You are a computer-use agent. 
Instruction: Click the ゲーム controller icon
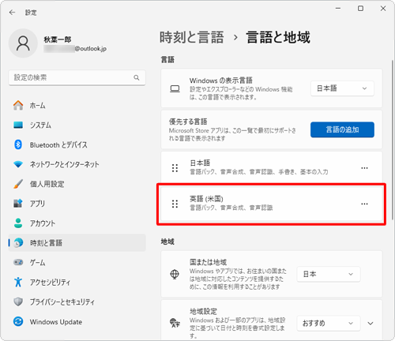pyautogui.click(x=18, y=262)
